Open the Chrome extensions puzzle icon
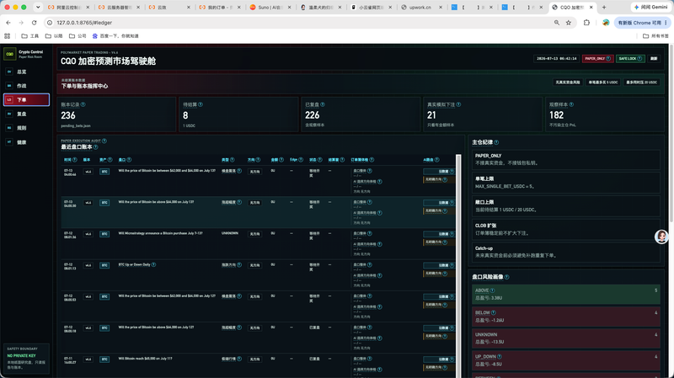674x378 pixels. (586, 23)
